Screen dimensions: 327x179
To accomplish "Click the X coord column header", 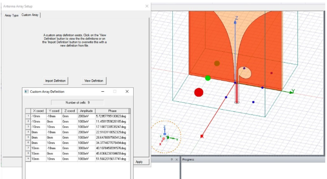I will click(x=38, y=111).
